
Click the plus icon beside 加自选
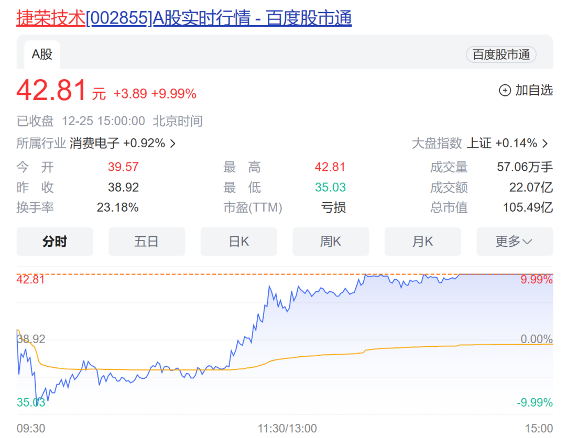pyautogui.click(x=505, y=90)
